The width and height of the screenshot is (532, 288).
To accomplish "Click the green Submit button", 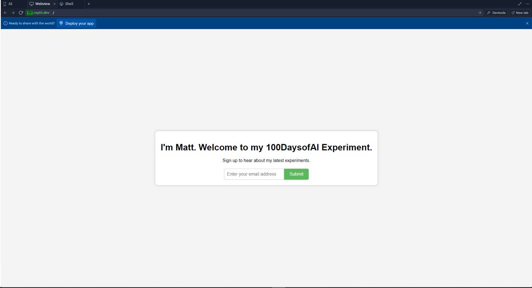I will pos(296,174).
